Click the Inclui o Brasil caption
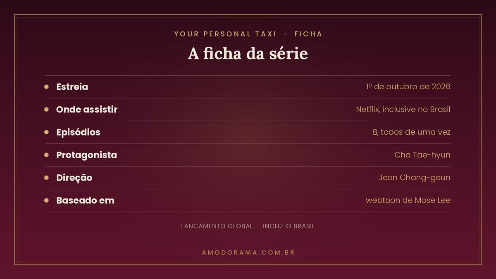This screenshot has height=279, width=496. point(289,226)
